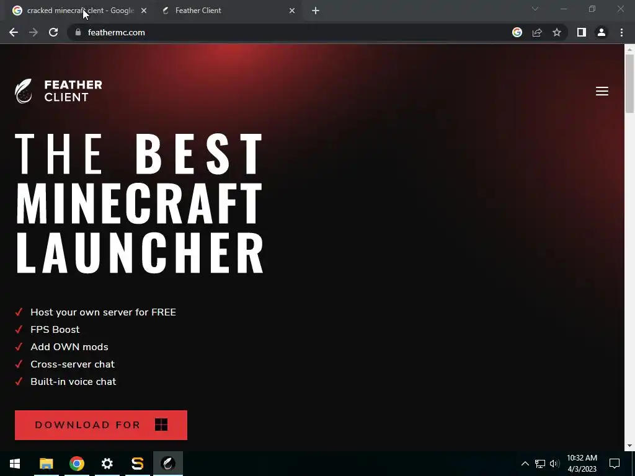
Task: Close the cracked minecraft client tab
Action: click(144, 11)
